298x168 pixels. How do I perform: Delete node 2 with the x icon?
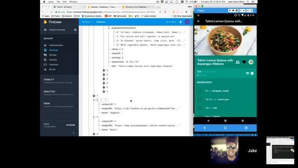pyautogui.click(x=106, y=100)
